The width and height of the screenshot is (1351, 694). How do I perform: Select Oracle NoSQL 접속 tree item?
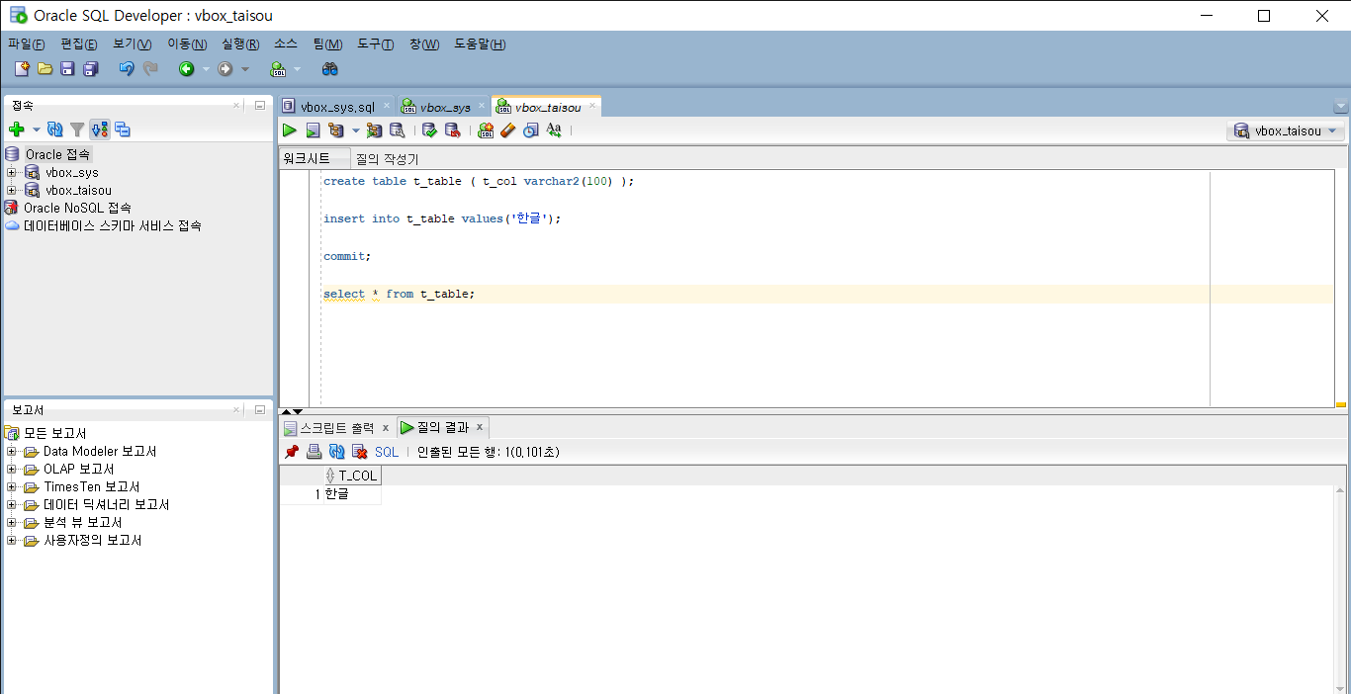click(x=77, y=208)
